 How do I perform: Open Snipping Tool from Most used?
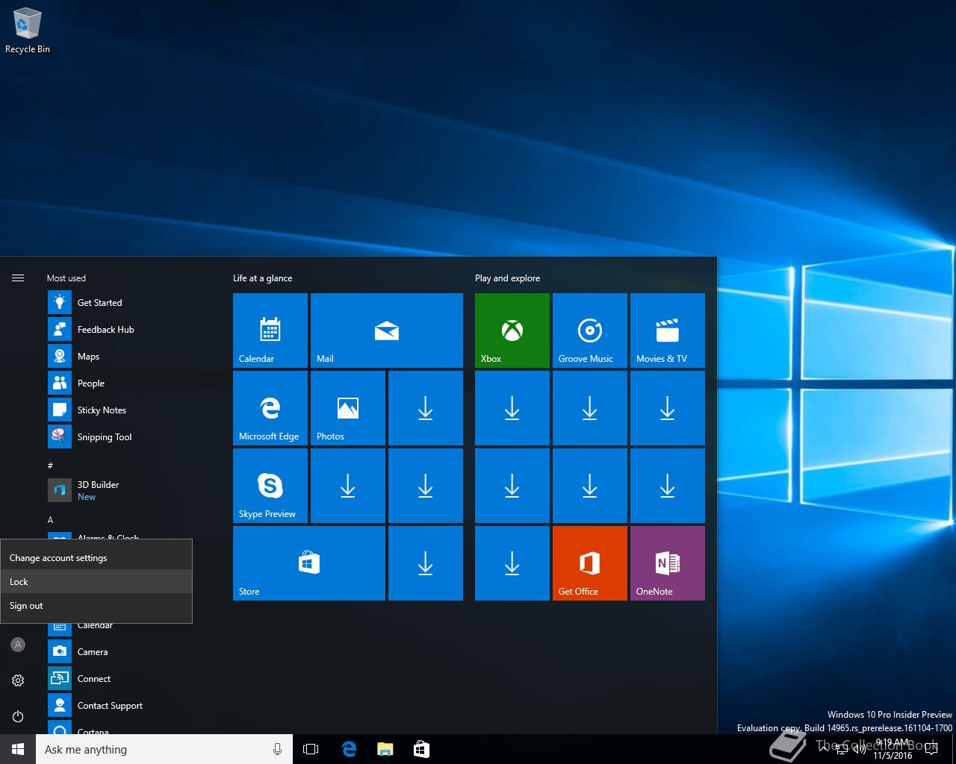pyautogui.click(x=104, y=437)
